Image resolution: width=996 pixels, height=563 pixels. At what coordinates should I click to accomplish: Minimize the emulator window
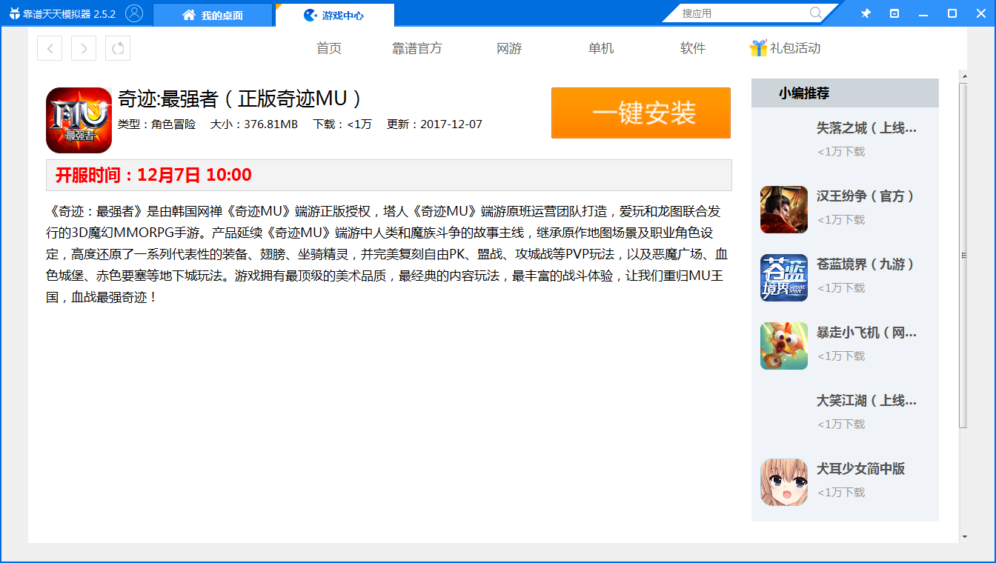(x=923, y=13)
